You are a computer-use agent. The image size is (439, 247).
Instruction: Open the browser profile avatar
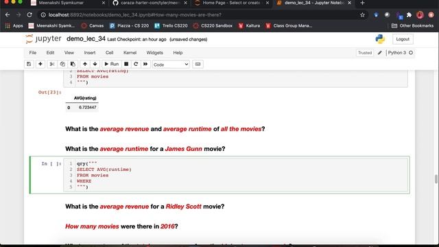420,15
